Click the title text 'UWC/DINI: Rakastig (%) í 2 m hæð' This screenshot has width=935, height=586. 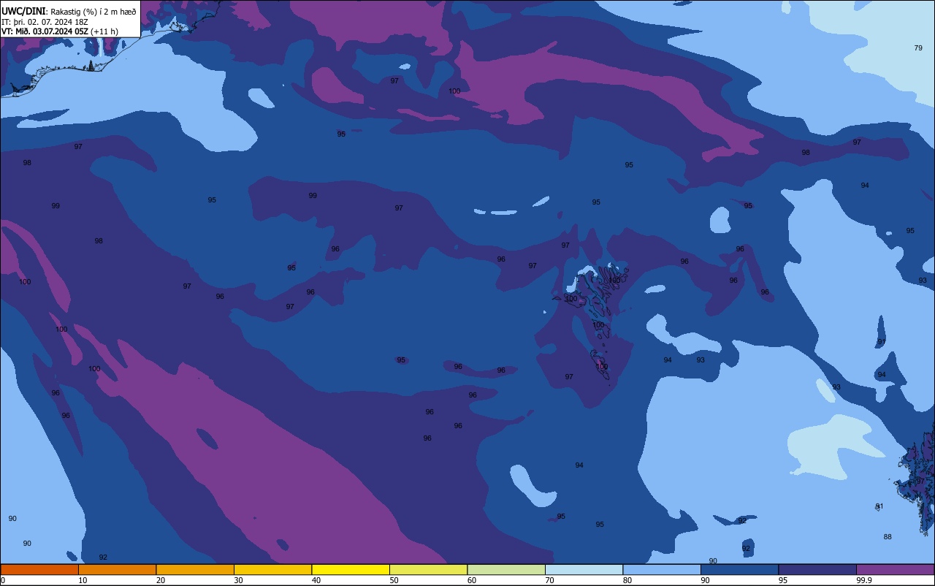point(69,12)
